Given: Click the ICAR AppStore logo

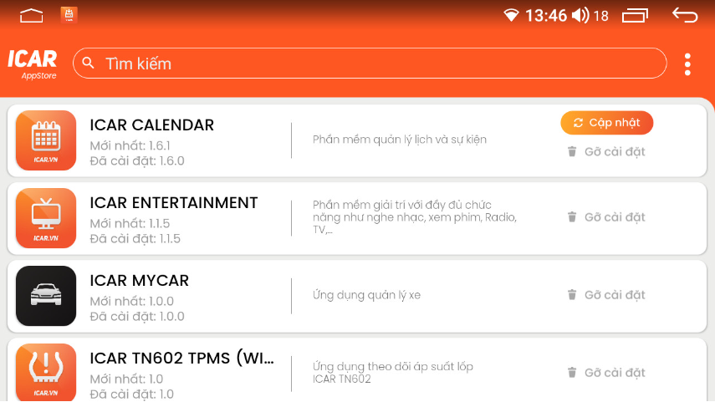Looking at the screenshot, I should 33,64.
